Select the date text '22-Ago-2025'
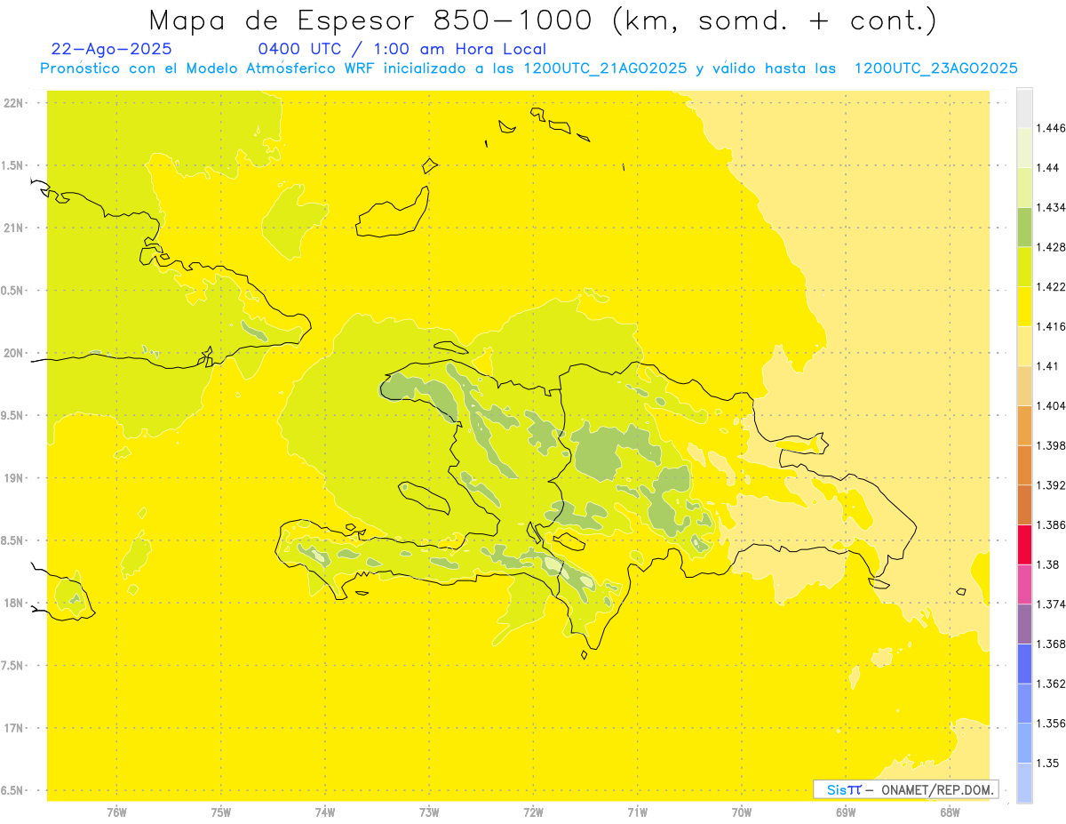Image resolution: width=1066 pixels, height=824 pixels. (112, 49)
